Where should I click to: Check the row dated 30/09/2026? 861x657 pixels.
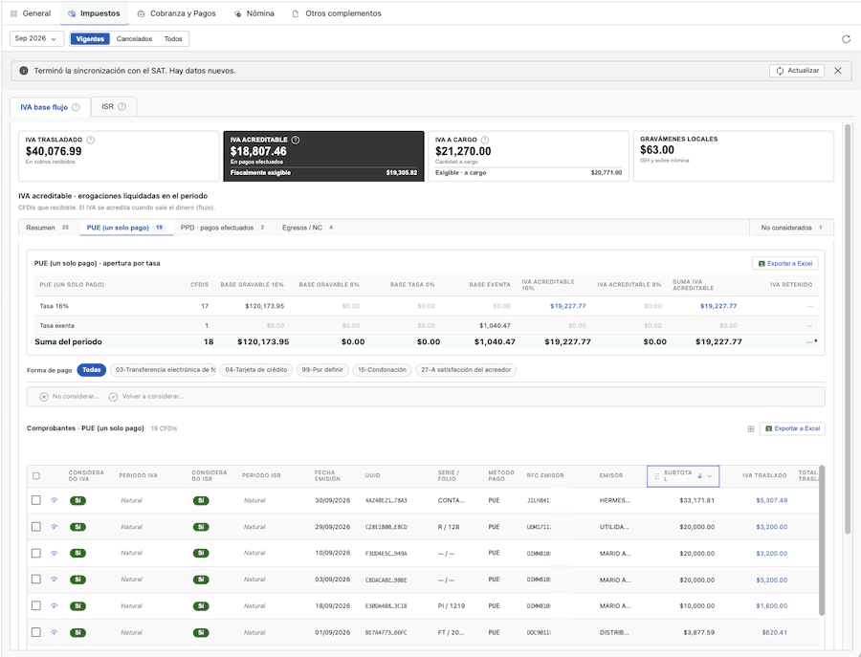[x=36, y=500]
